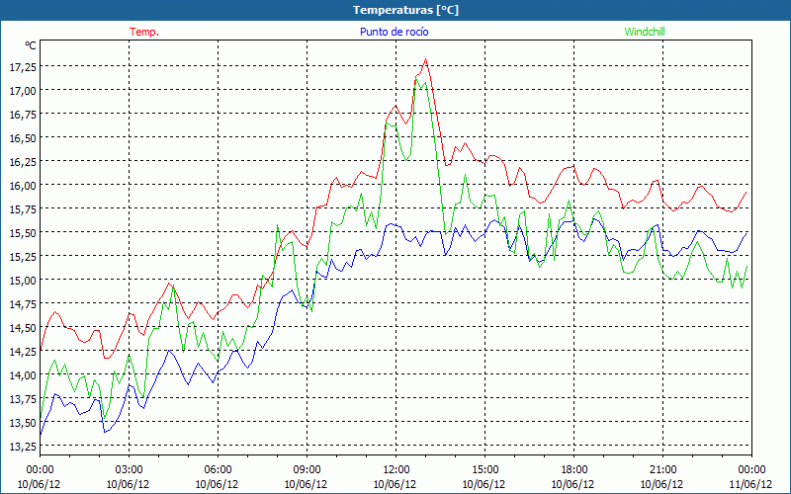The image size is (791, 494).
Task: Click the 'Temperaturas [°C]' chart title
Action: coord(405,10)
